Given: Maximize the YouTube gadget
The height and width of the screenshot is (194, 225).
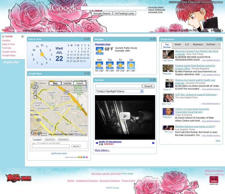Looking at the screenshot, I should coord(154,80).
